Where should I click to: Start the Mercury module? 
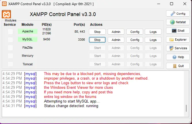pos(97,56)
